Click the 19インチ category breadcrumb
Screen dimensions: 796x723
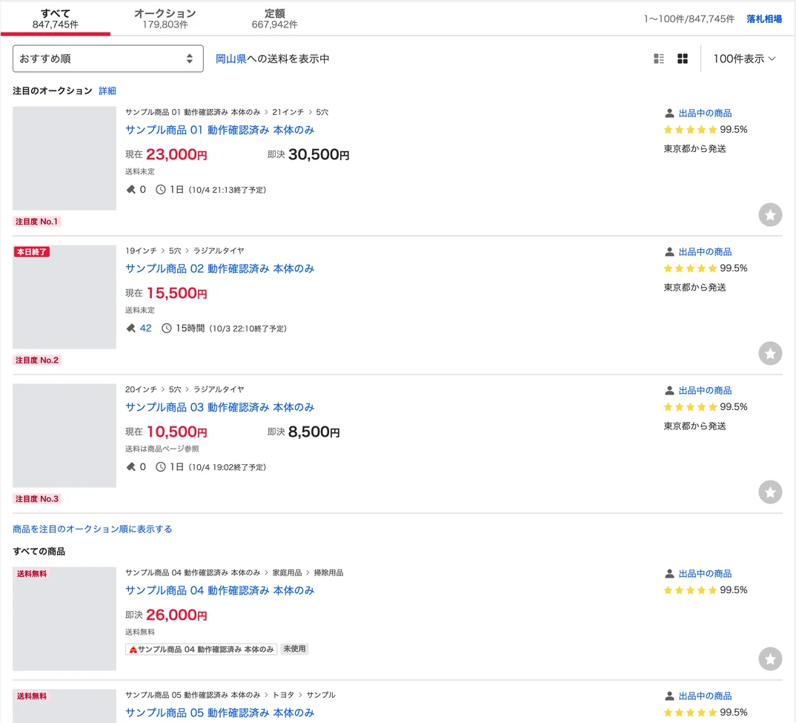141,251
